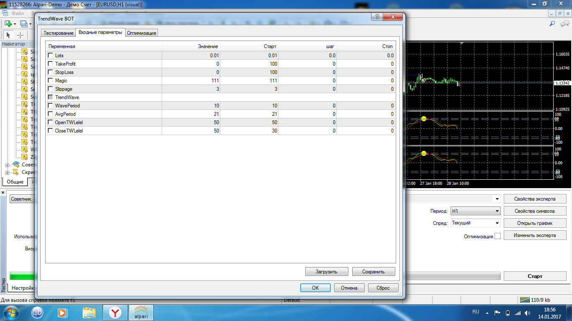Click the battery tray icon
572x321 pixels.
pos(508,313)
